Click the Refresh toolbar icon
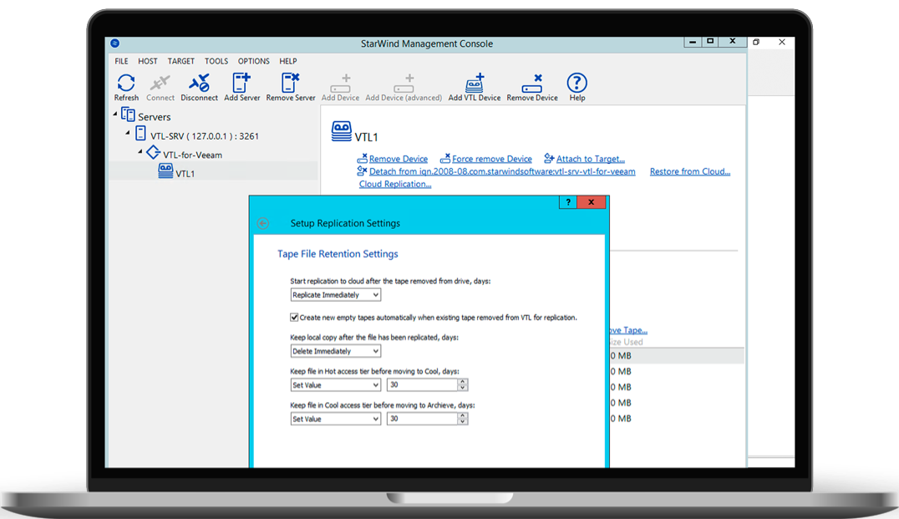The width and height of the screenshot is (899, 519). [126, 83]
